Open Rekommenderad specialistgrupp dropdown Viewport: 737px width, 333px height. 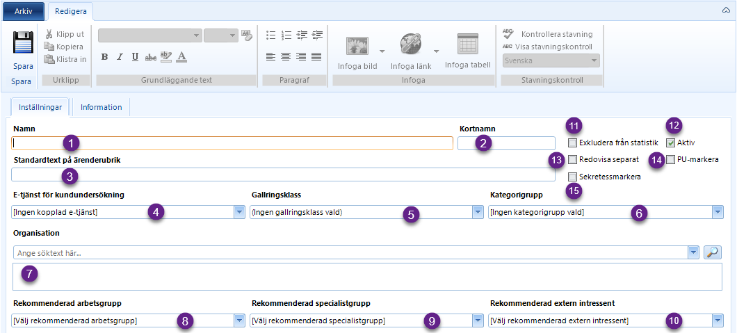click(478, 320)
